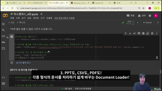The height and width of the screenshot is (91, 162).
Task: Open the Gemini assistant
Action: click(x=147, y=22)
